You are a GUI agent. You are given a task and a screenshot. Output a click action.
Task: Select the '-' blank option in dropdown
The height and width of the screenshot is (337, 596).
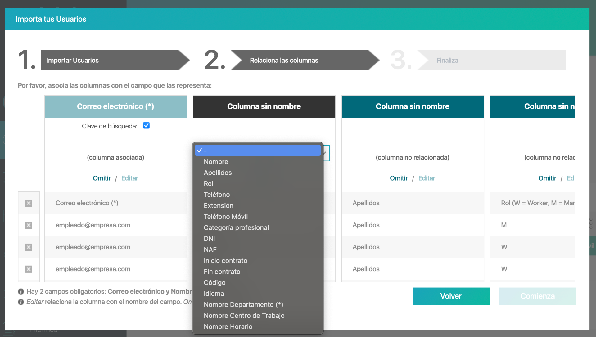click(x=258, y=151)
